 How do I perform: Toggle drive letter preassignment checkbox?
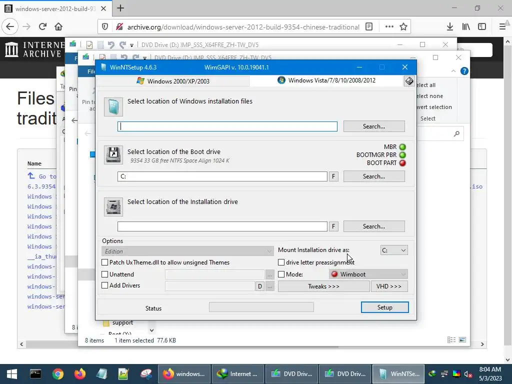[x=281, y=262]
